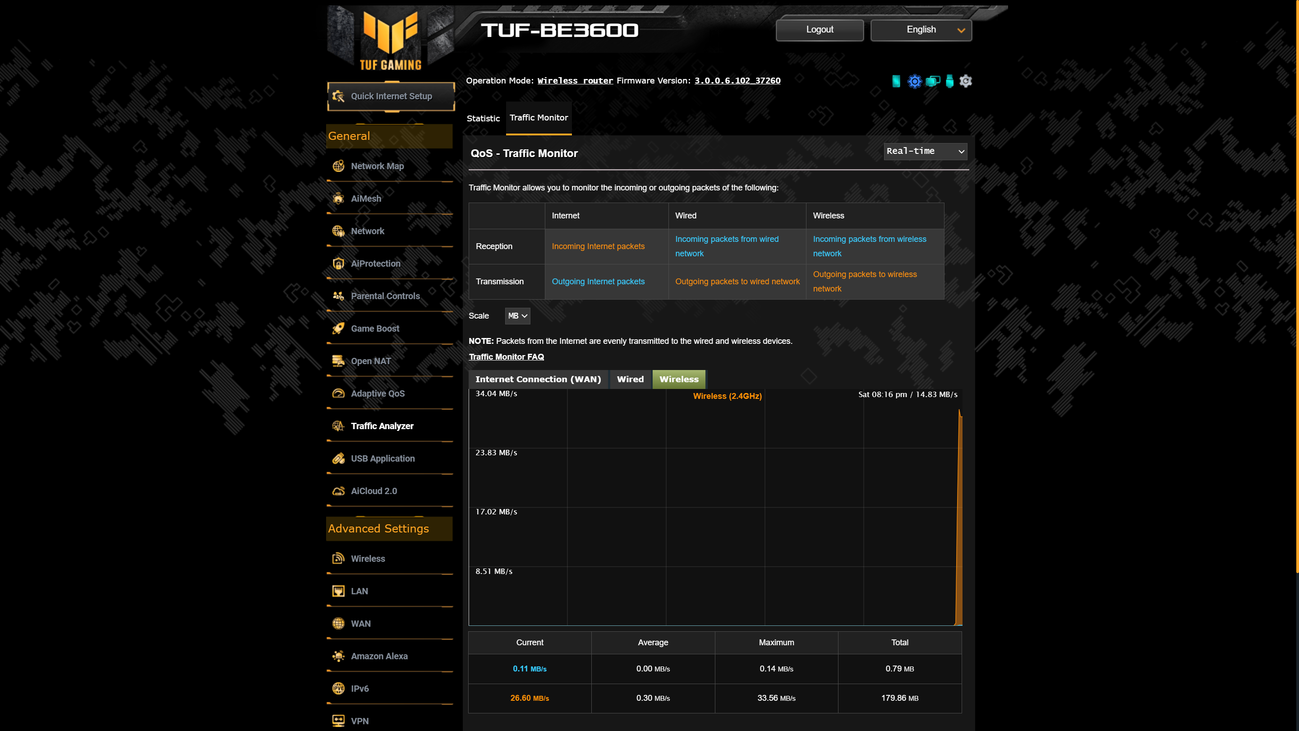Click the connected clients monitors icon
This screenshot has height=731, width=1299.
click(x=932, y=81)
